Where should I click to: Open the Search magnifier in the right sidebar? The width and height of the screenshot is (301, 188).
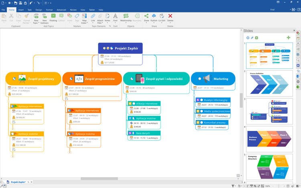298,60
